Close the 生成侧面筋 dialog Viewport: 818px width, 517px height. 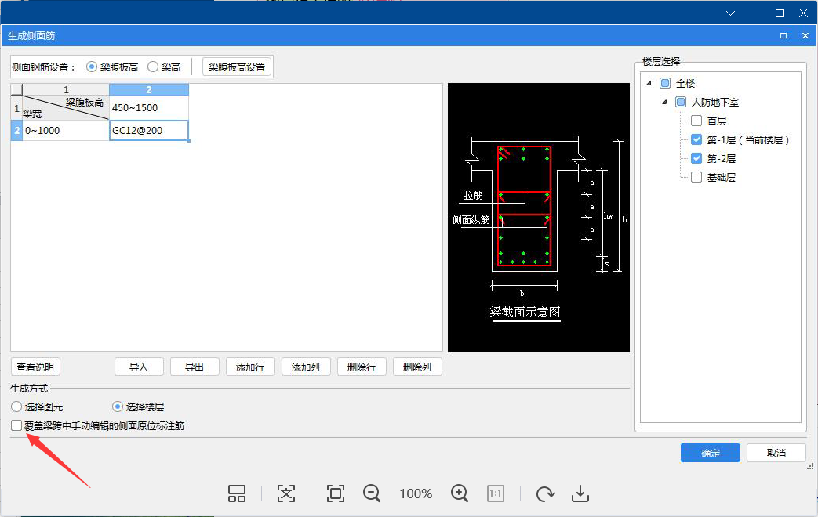[x=805, y=35]
